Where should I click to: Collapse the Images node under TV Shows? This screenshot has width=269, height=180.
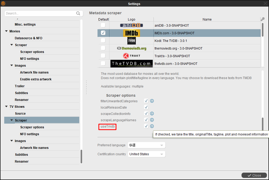pyautogui.click(x=12, y=141)
